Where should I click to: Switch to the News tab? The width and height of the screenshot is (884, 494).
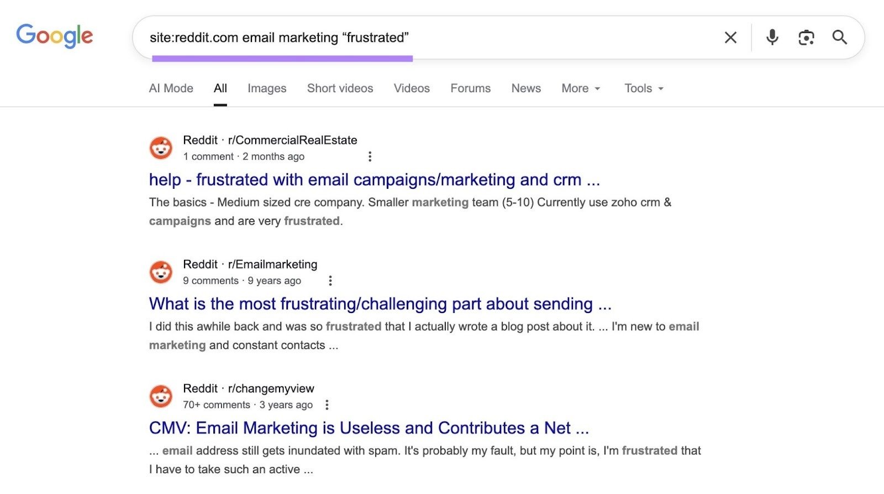point(525,88)
